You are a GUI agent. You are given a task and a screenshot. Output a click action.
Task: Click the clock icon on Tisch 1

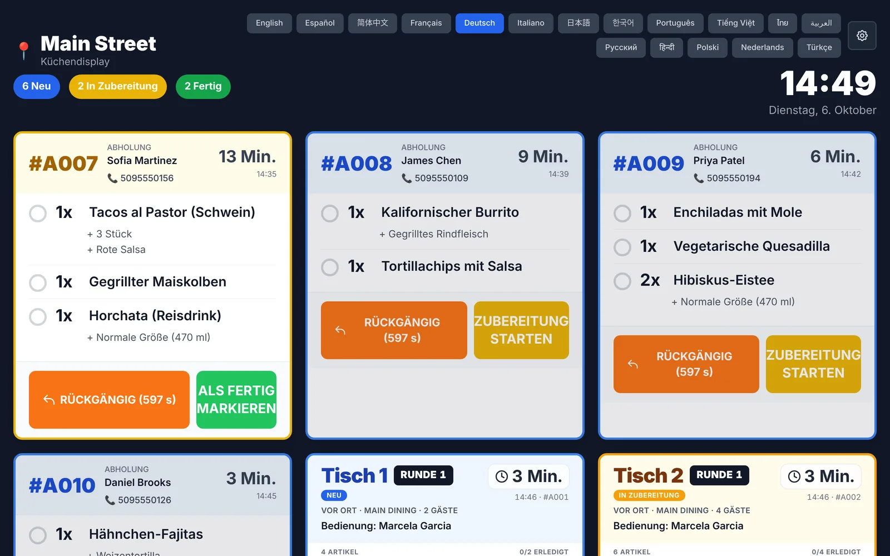[502, 476]
